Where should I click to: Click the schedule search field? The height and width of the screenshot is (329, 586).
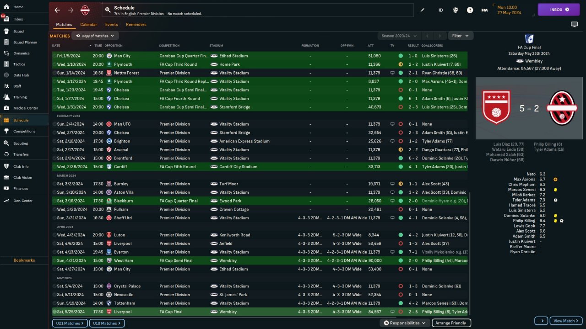click(x=259, y=10)
